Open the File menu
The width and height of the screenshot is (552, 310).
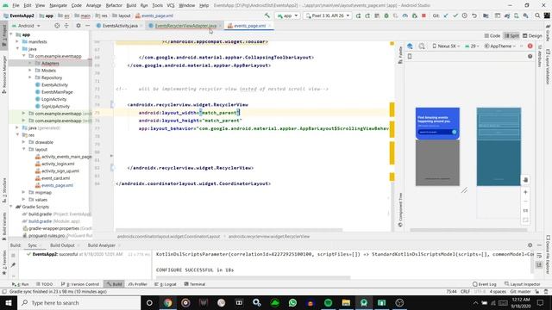16,5
